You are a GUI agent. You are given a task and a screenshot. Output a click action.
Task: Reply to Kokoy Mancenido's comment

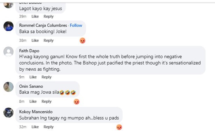[48, 127]
